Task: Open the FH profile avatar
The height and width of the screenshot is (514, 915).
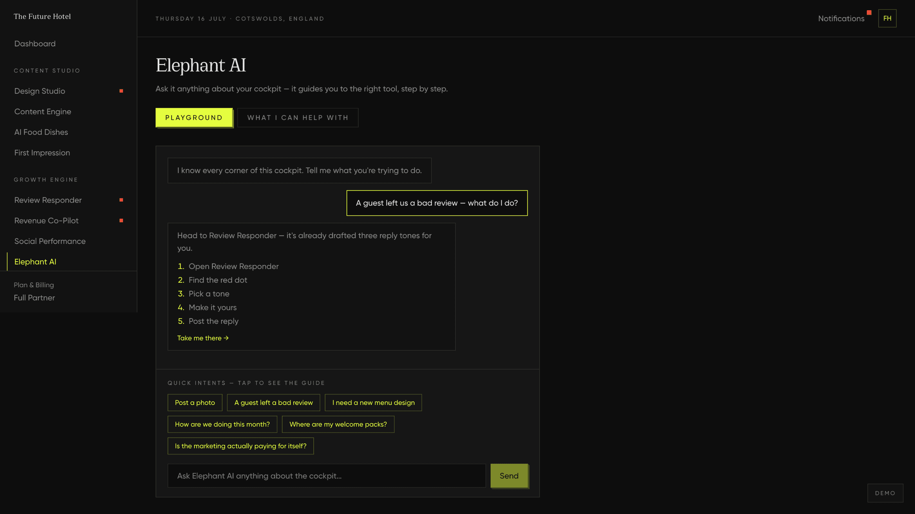Action: point(887,18)
